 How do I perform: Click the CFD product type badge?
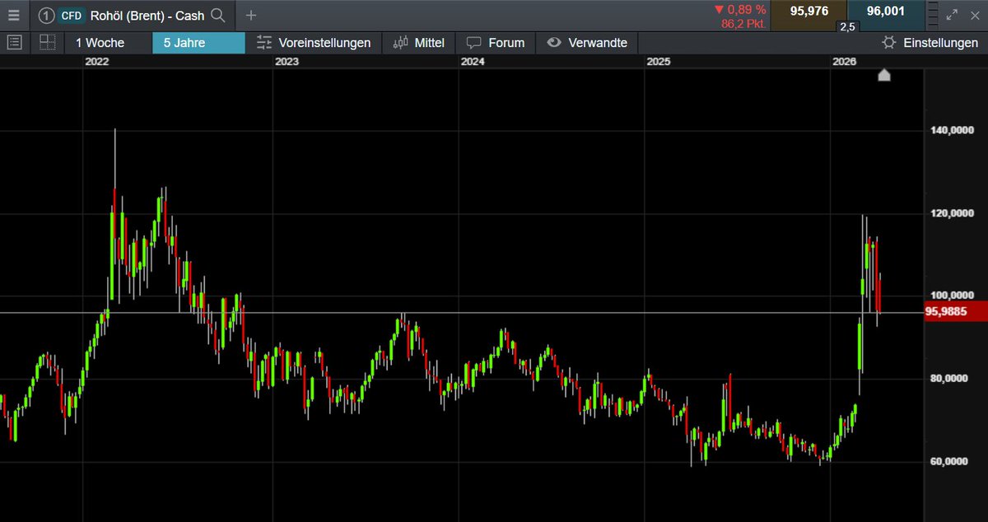(72, 15)
